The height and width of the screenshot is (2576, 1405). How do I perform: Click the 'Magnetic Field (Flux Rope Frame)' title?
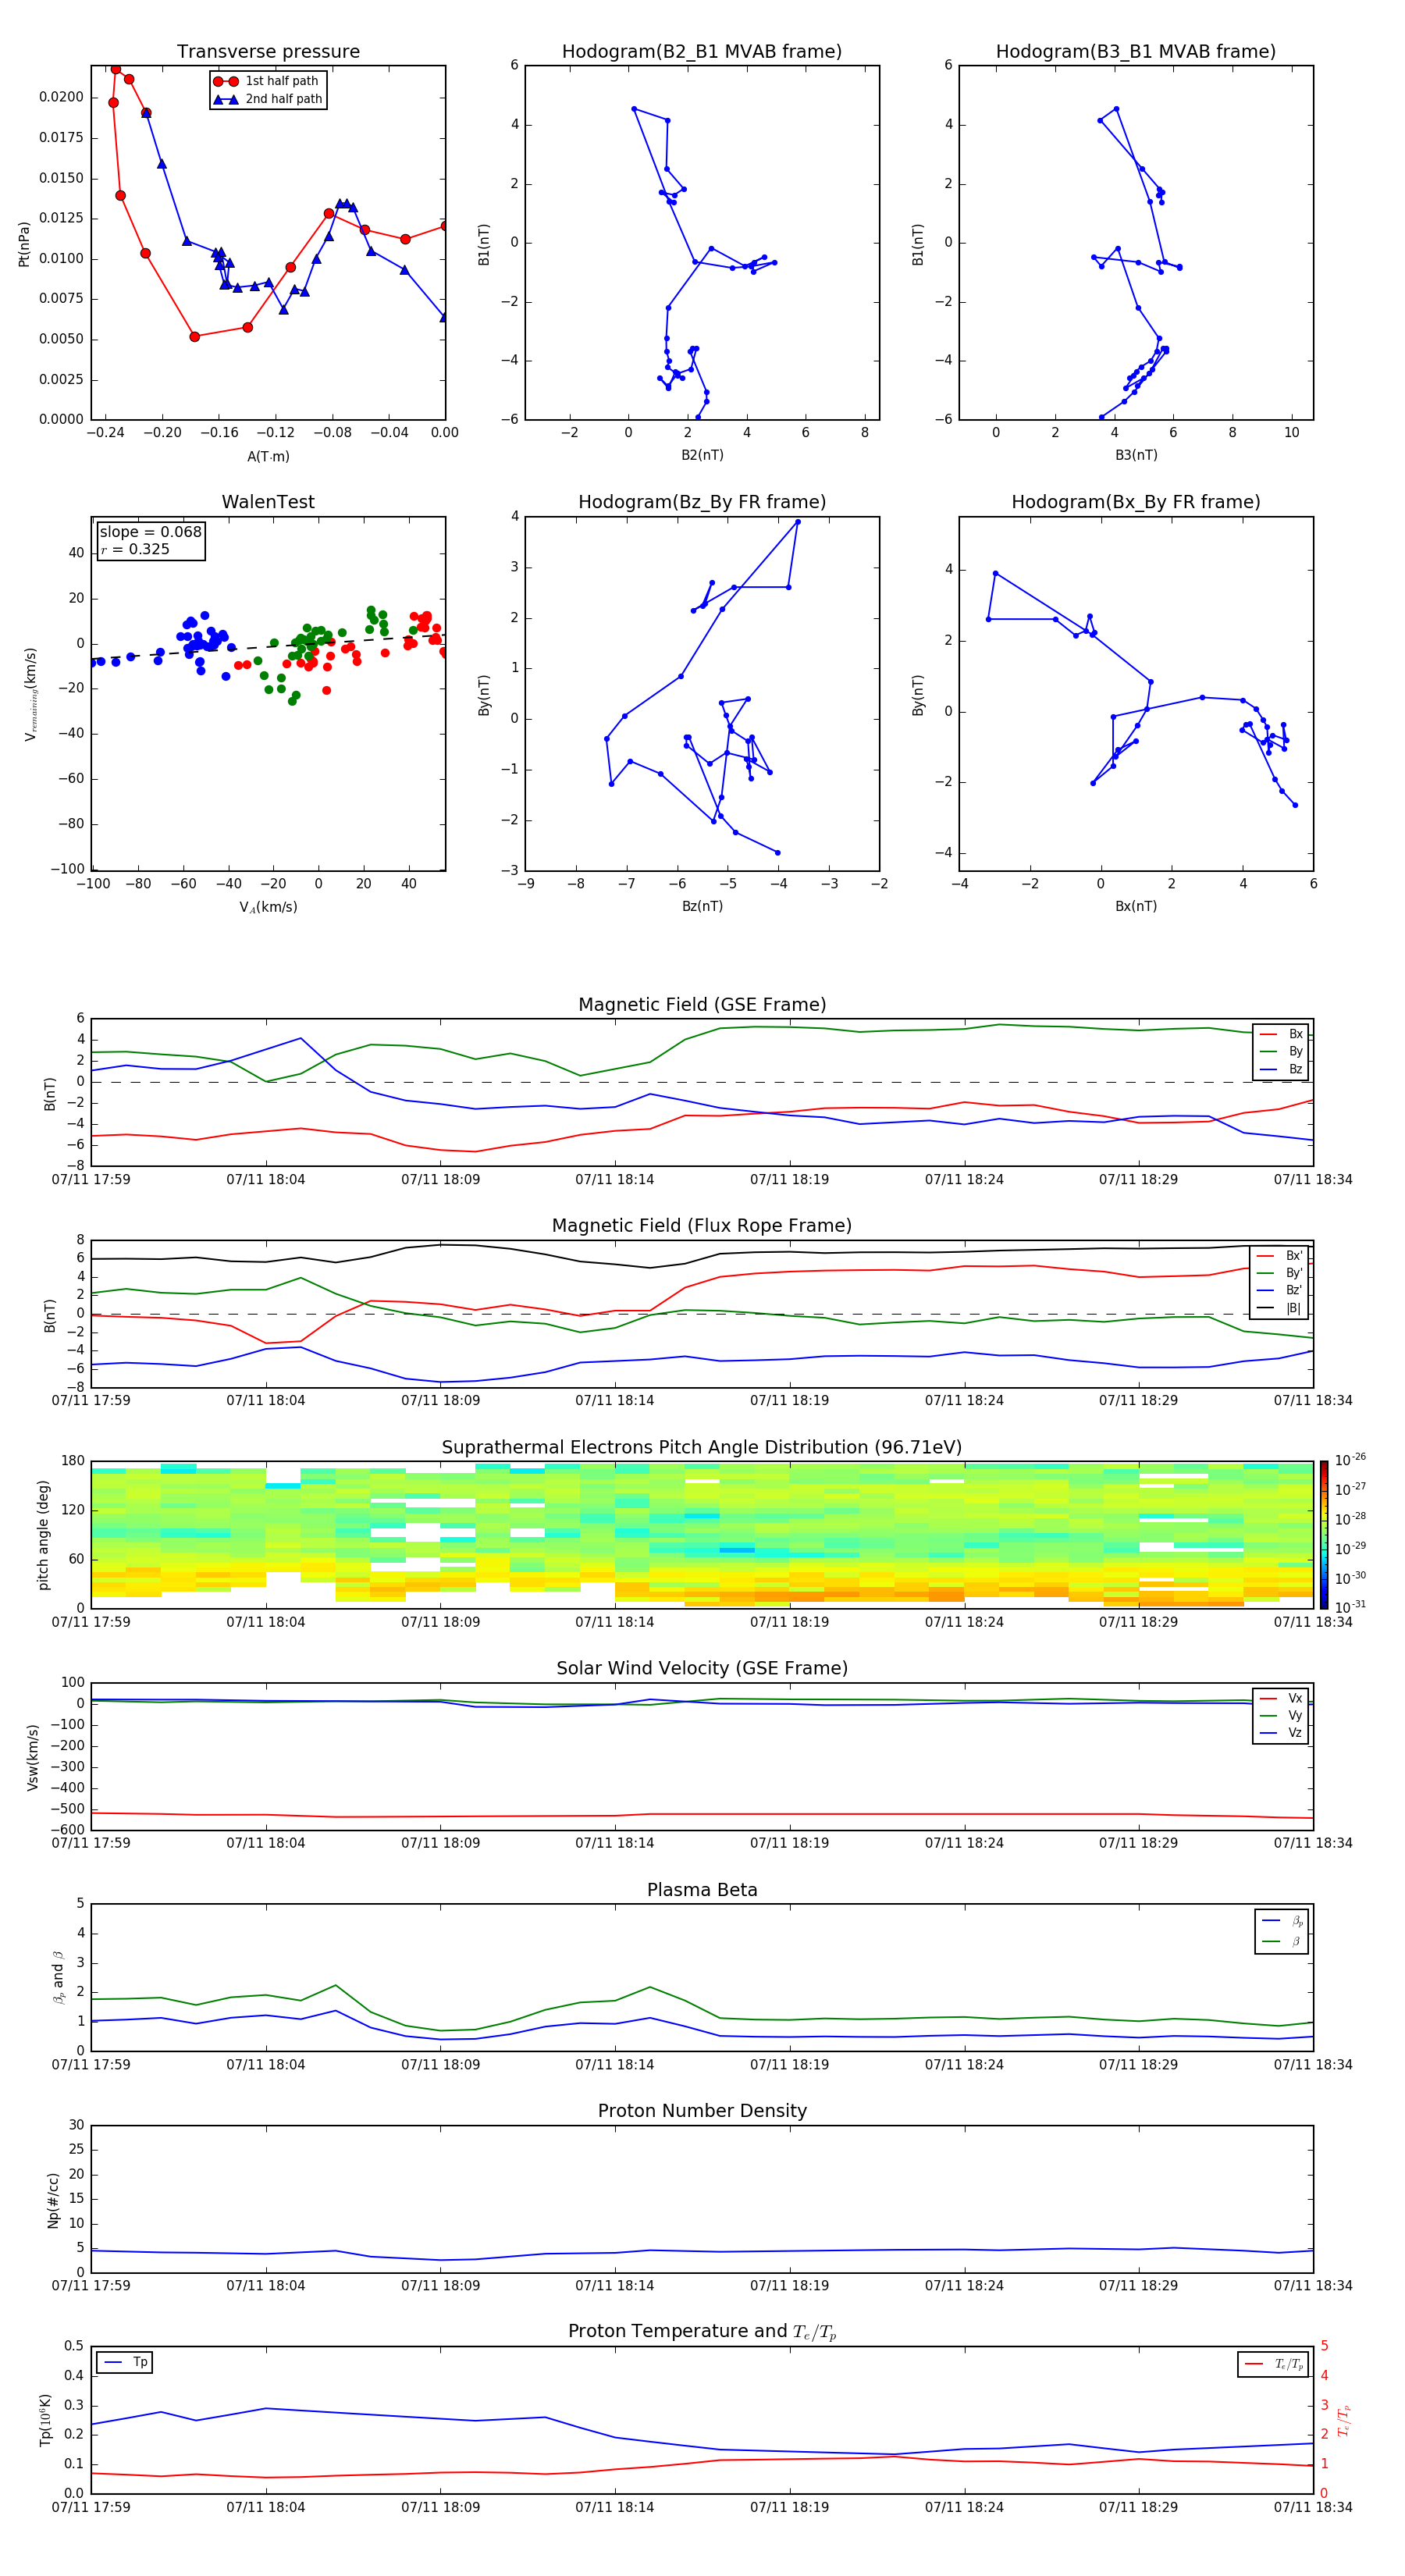point(702,1225)
